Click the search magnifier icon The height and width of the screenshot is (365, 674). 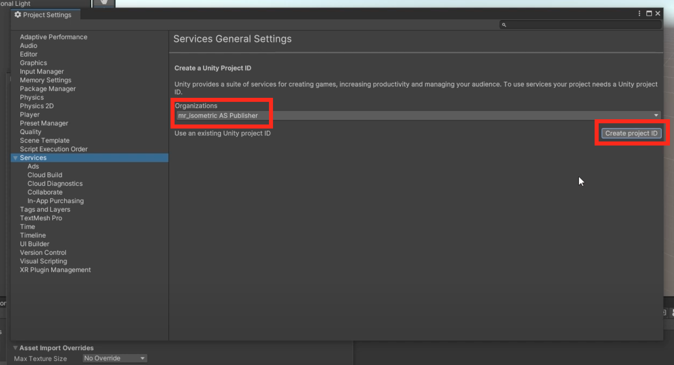pos(504,25)
